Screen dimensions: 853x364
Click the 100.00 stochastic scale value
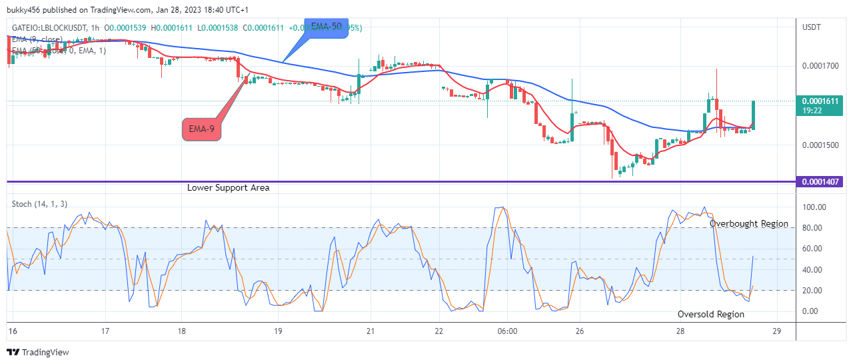tap(814, 207)
